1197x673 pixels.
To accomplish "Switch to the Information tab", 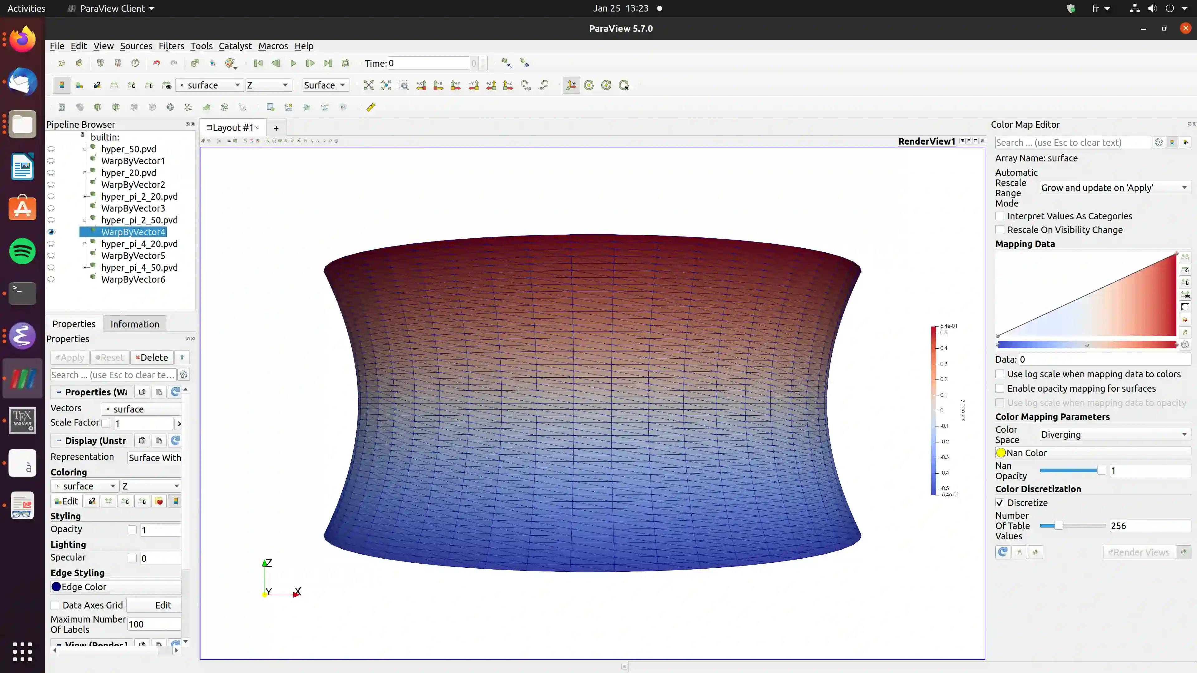I will 135,324.
